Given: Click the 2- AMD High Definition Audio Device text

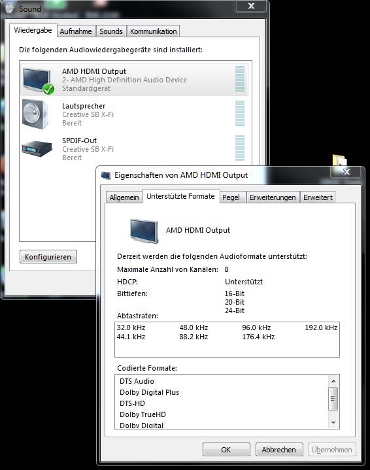Looking at the screenshot, I should [x=124, y=80].
